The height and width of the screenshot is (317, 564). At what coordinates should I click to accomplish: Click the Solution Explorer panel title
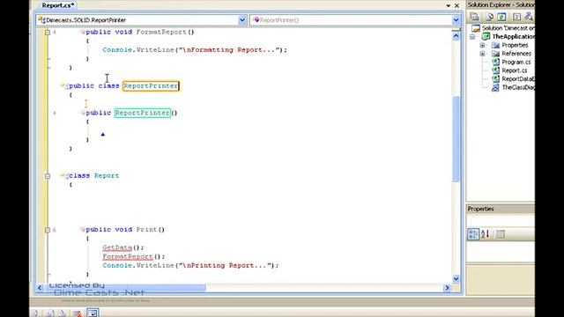click(501, 4)
